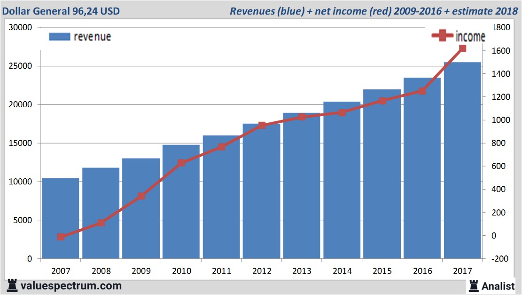This screenshot has height=295, width=522.
Task: Click the 2012 year label
Action: tap(262, 271)
